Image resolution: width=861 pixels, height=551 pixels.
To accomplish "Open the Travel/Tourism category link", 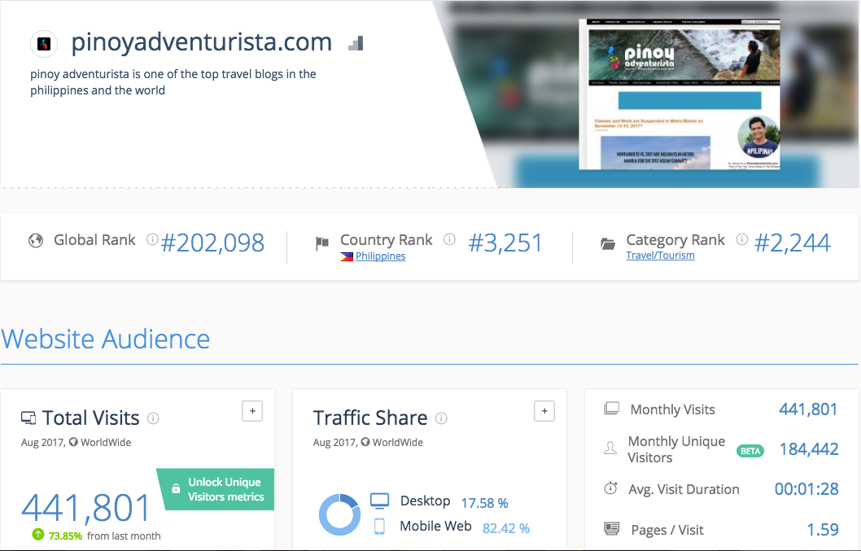I will pyautogui.click(x=660, y=256).
